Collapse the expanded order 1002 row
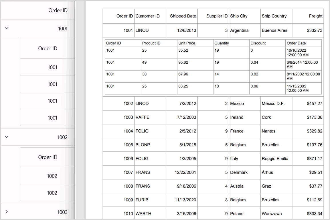The width and height of the screenshot is (330, 220). click(7, 137)
